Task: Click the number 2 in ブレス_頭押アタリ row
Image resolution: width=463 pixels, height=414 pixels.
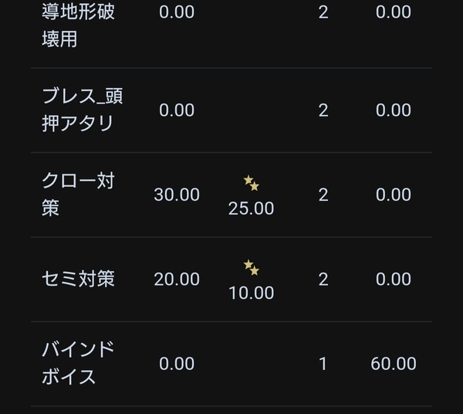Action: (323, 110)
